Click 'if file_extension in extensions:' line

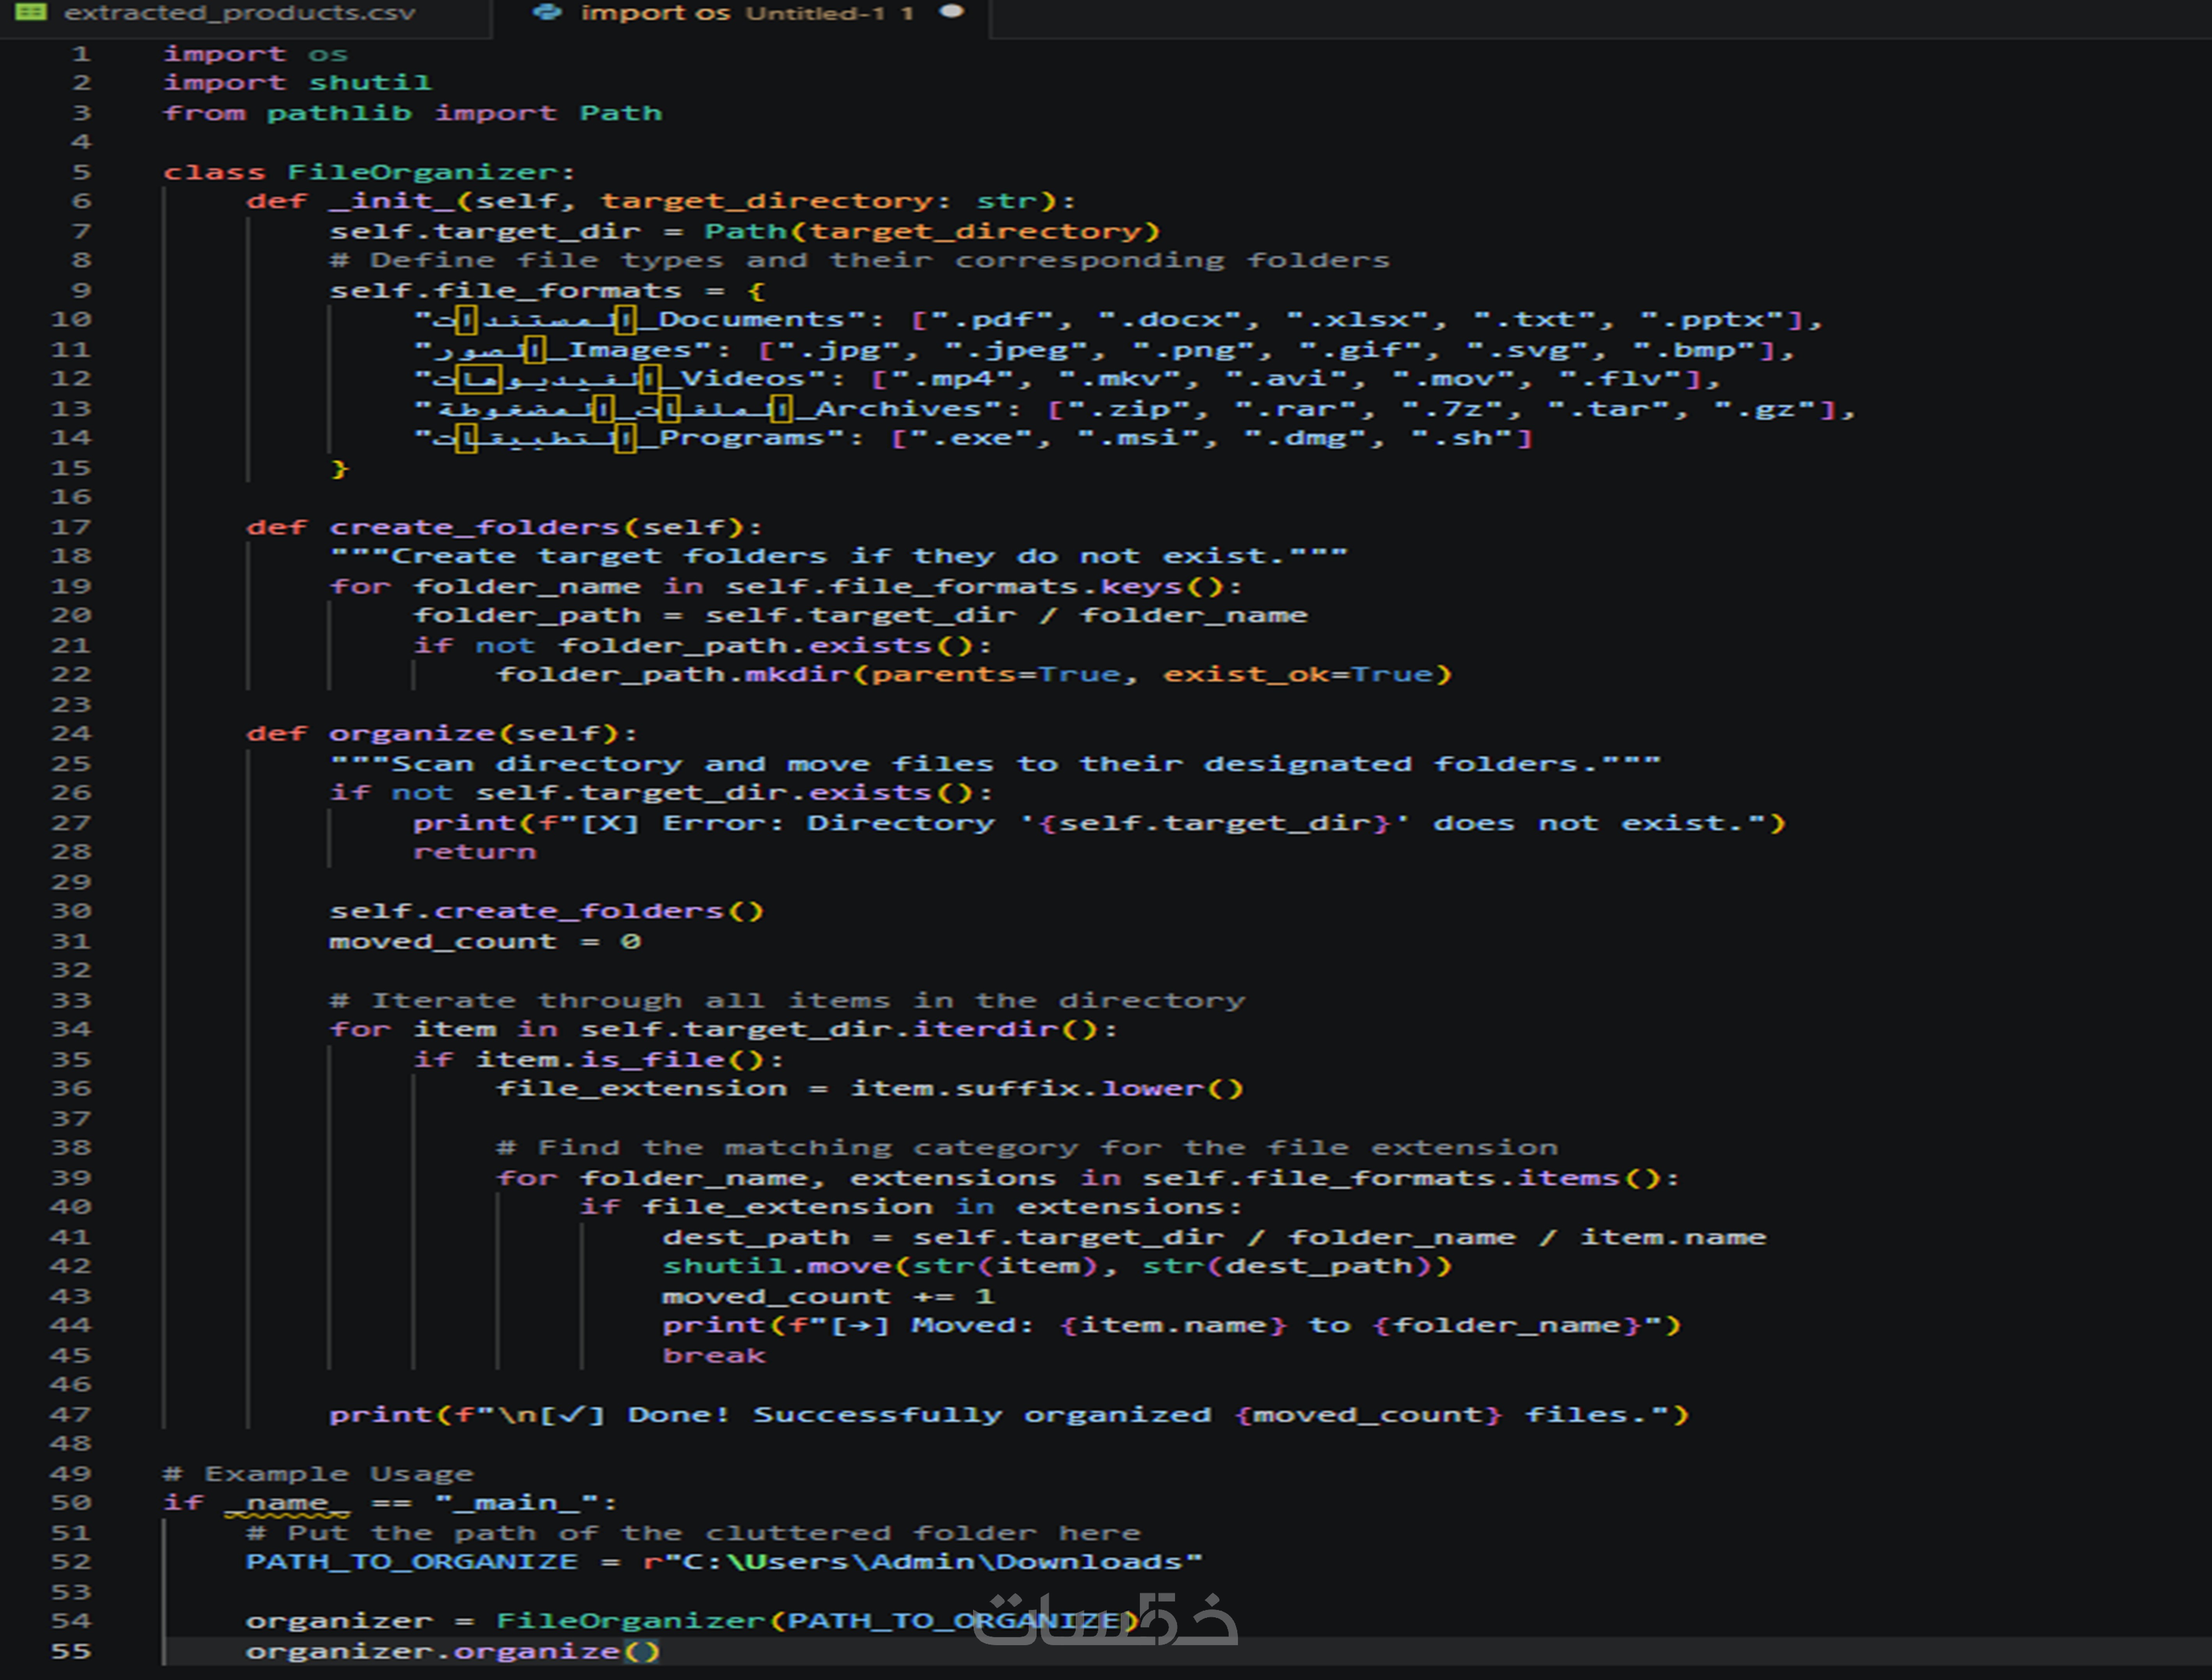[x=911, y=1207]
